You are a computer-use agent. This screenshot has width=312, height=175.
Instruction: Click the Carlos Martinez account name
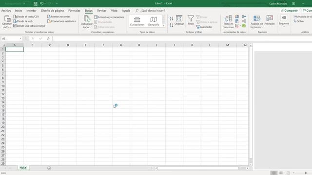[278, 3]
